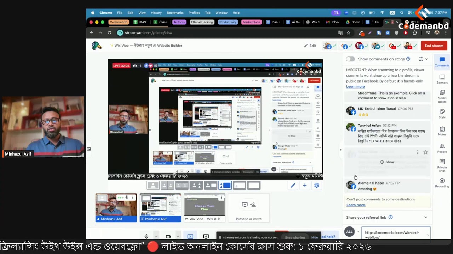Star the hidden comment

click(x=426, y=152)
